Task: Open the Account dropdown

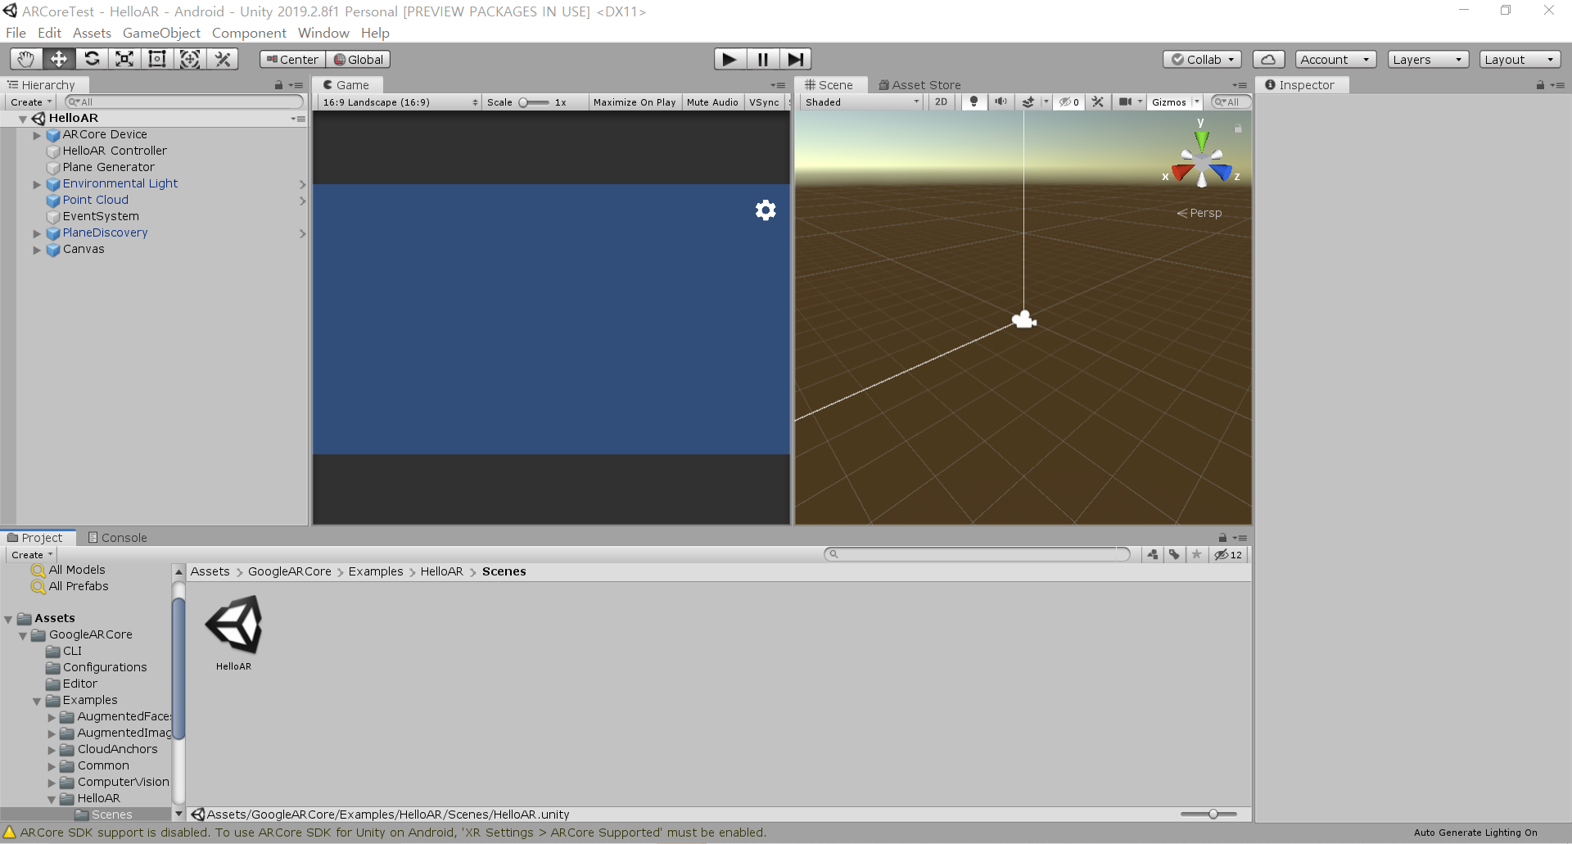Action: (x=1335, y=59)
